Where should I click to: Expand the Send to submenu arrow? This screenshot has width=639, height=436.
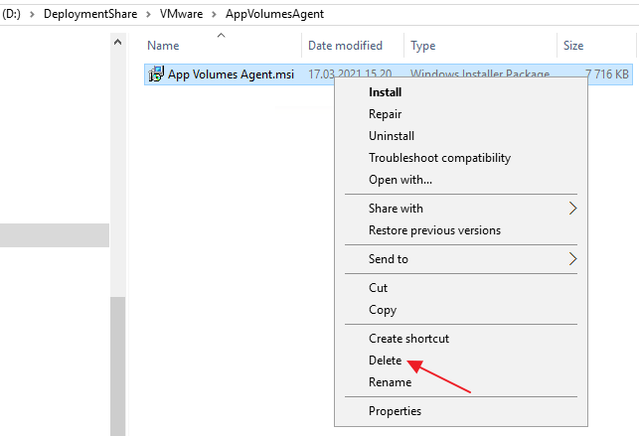click(572, 259)
